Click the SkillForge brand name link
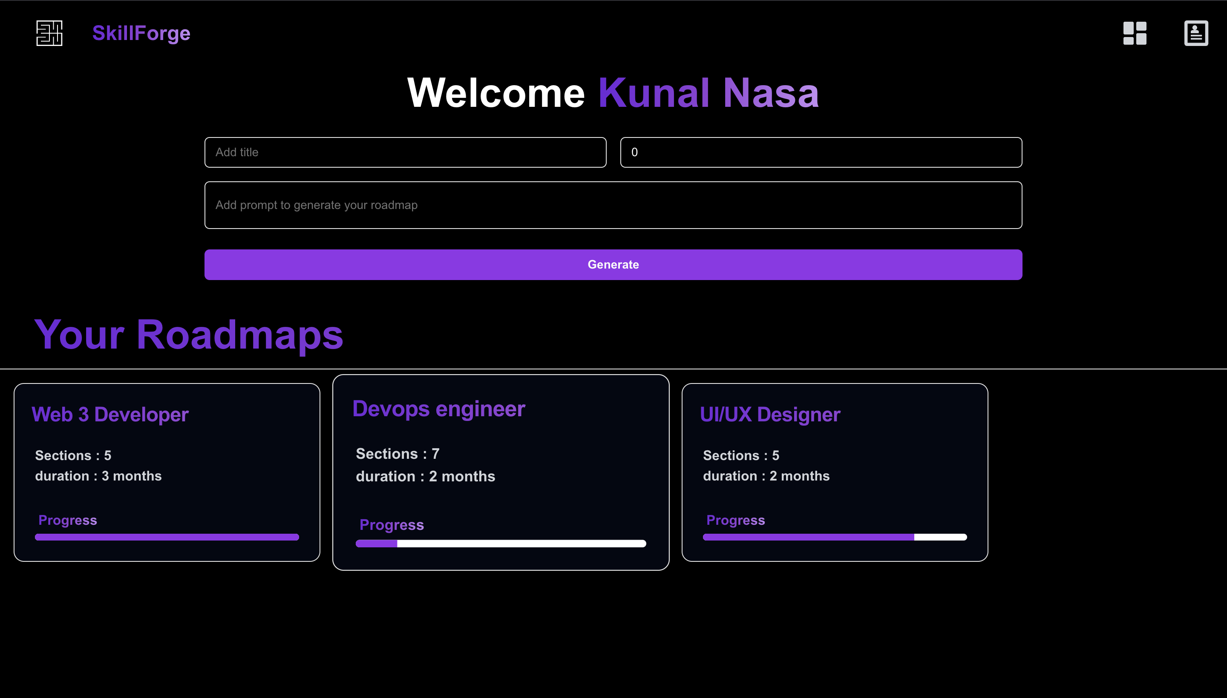1227x698 pixels. click(141, 33)
